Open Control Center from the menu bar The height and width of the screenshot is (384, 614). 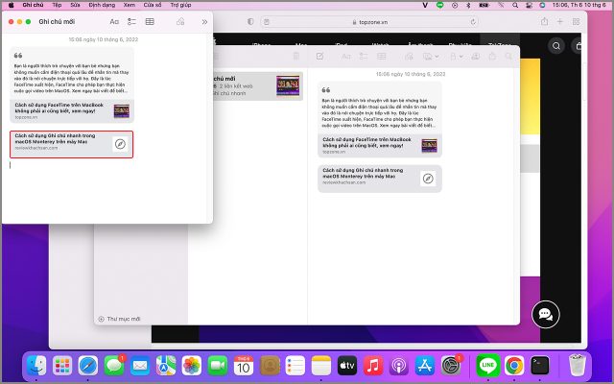[x=528, y=5]
